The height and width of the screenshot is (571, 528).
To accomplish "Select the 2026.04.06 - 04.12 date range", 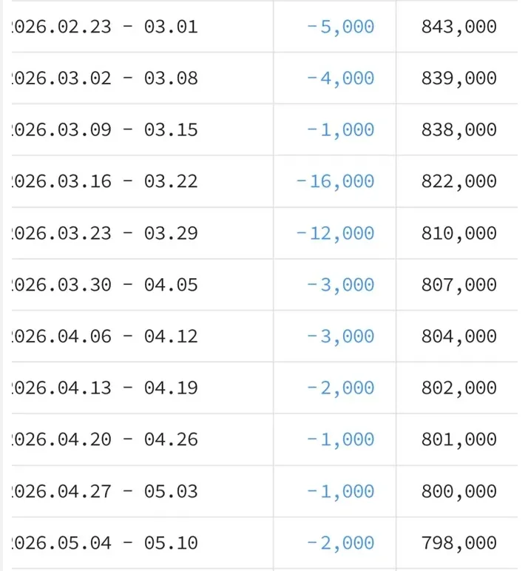I will coord(104,336).
